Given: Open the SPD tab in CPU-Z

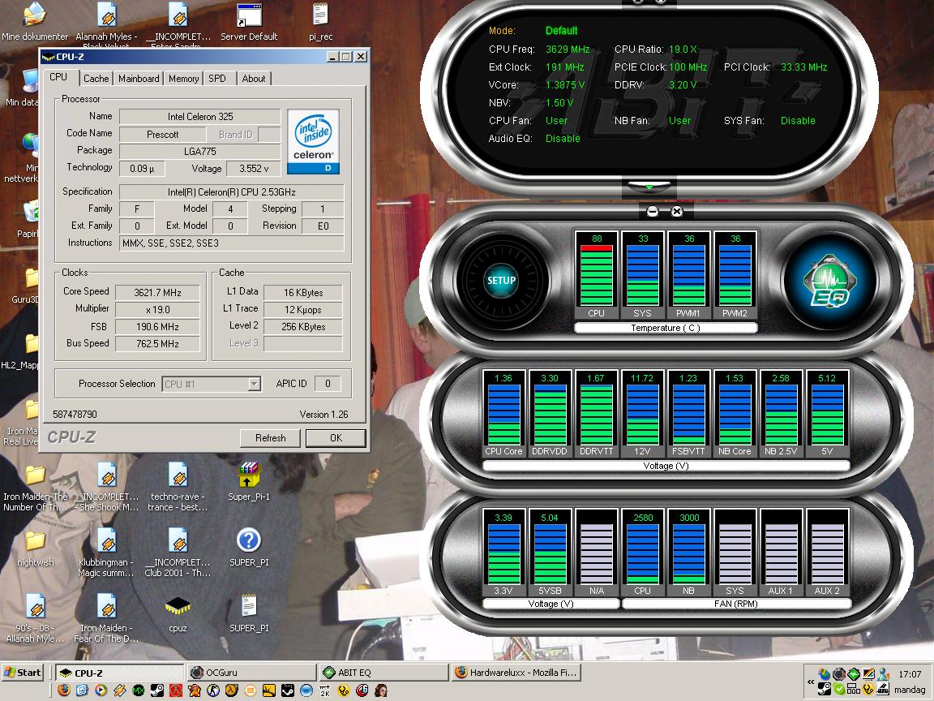Looking at the screenshot, I should tap(217, 78).
